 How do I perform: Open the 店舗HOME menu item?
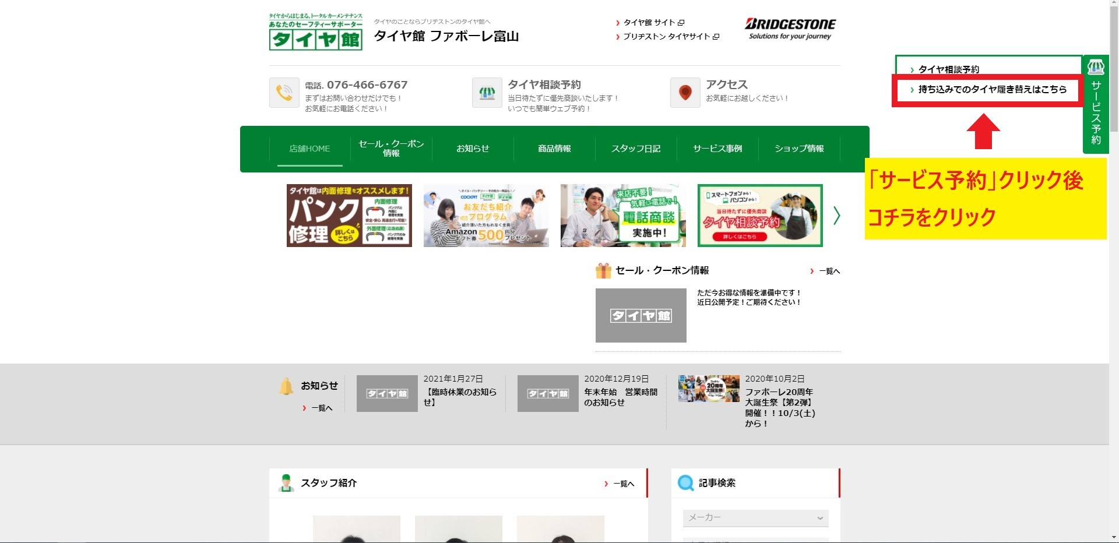point(309,149)
